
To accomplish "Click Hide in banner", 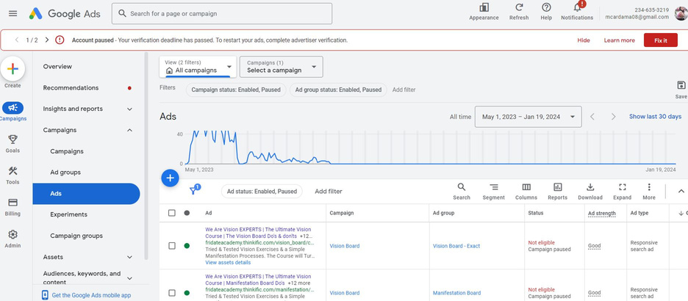I will click(x=584, y=40).
